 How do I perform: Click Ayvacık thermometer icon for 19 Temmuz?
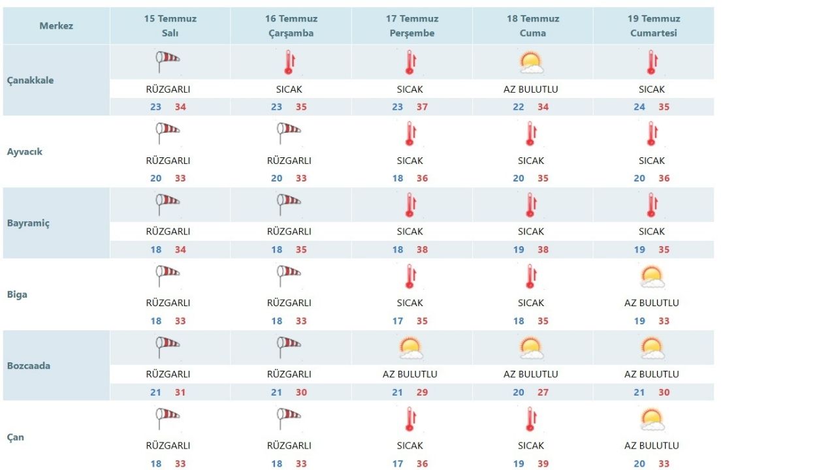pos(651,134)
